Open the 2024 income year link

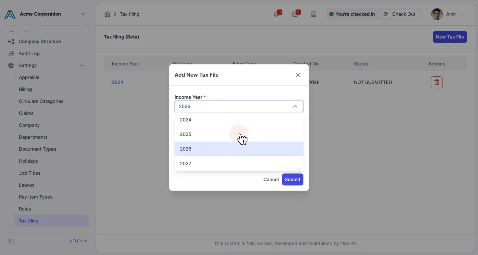point(118,82)
